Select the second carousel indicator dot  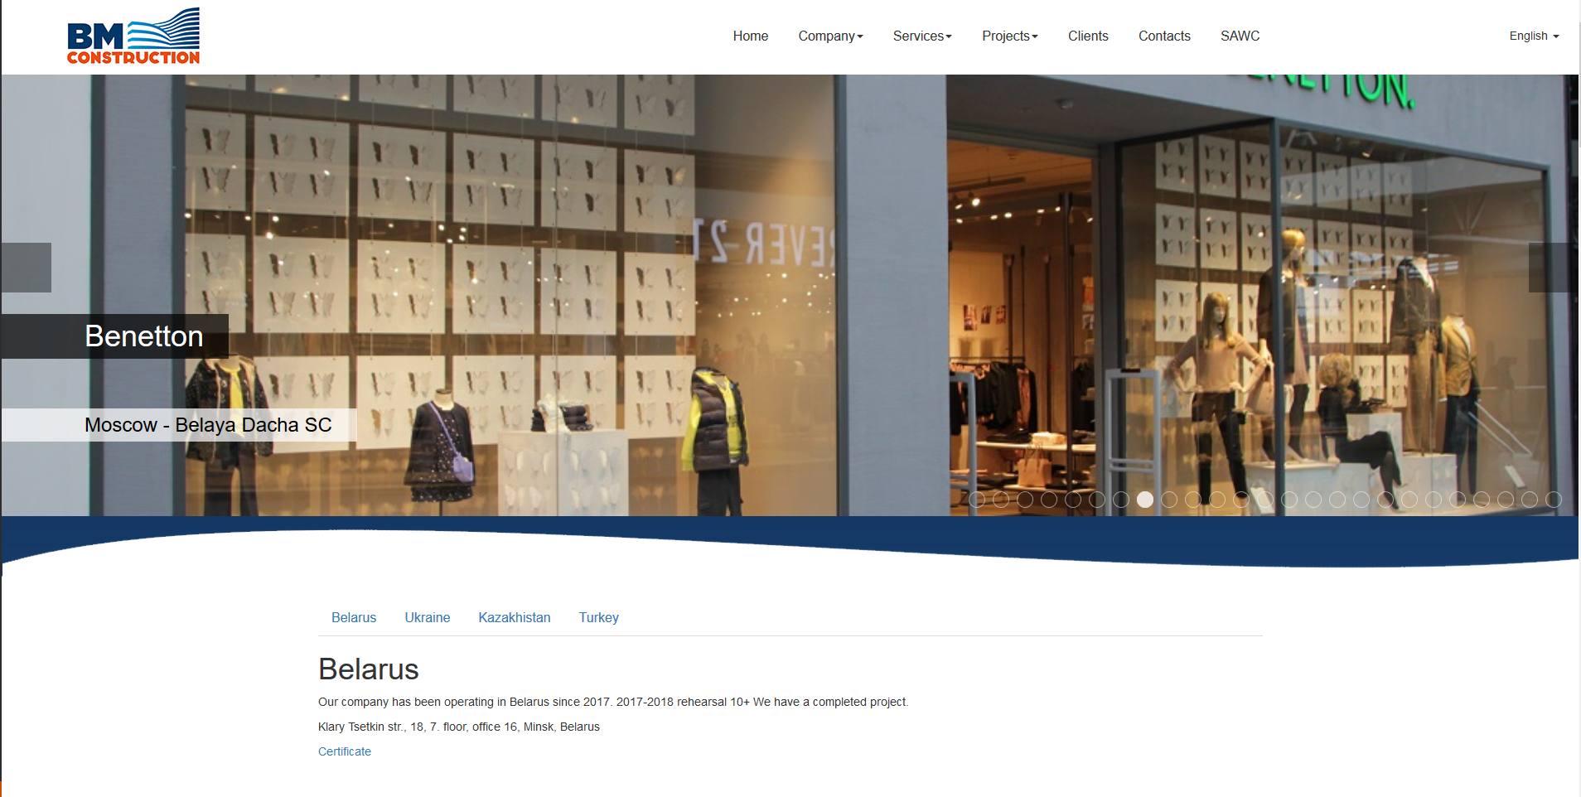1001,500
